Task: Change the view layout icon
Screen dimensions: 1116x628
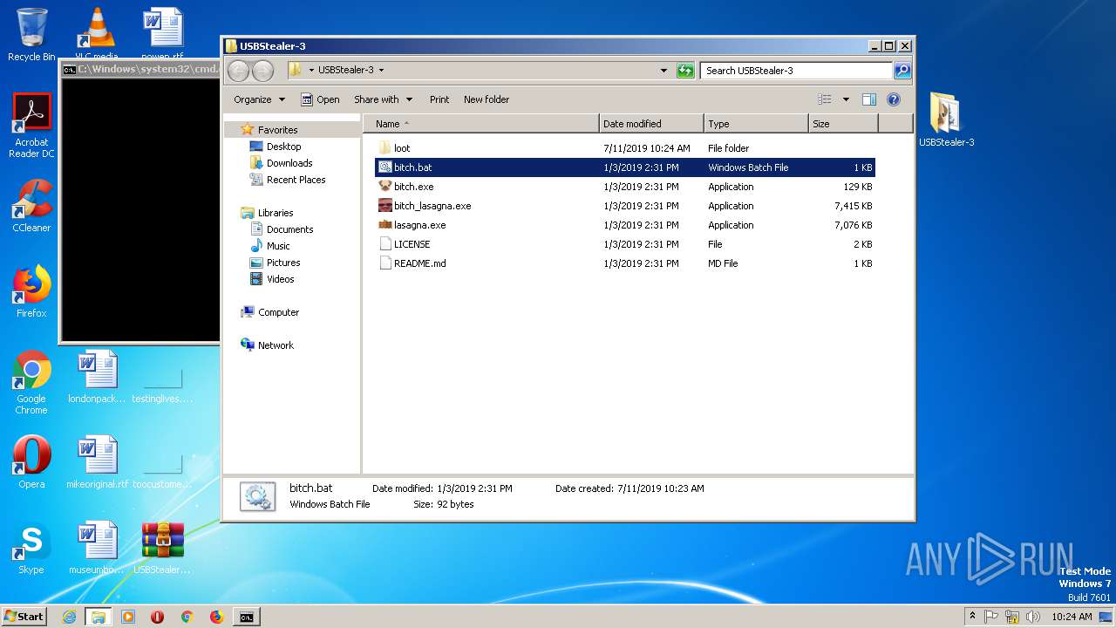Action: pyautogui.click(x=824, y=99)
